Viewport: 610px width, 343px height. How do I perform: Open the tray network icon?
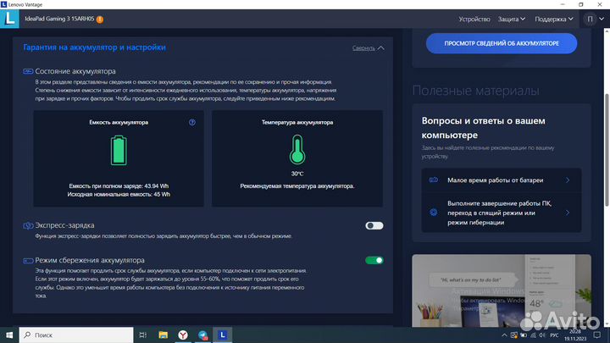pos(533,335)
